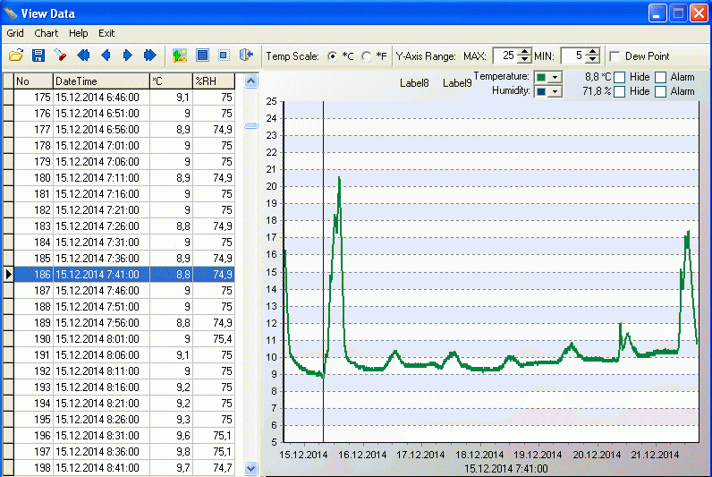Increase the Y-Axis MAX value
This screenshot has width=712, height=477.
(x=525, y=52)
